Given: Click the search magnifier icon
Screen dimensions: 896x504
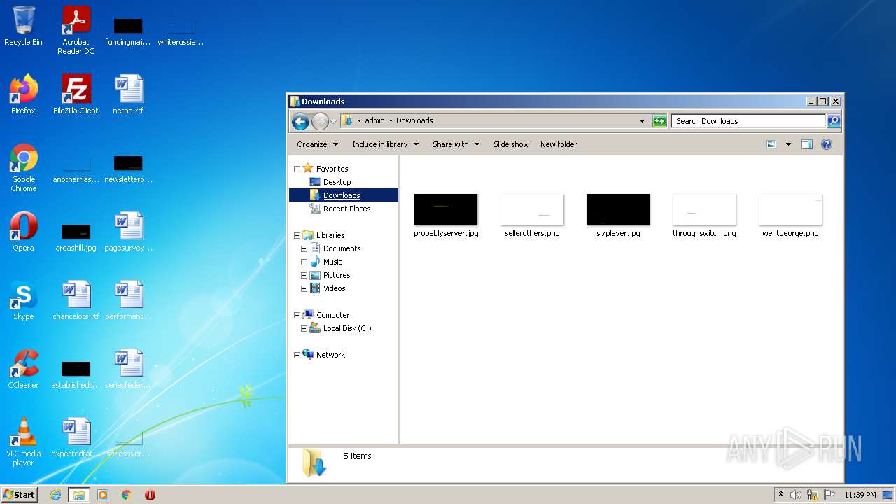Looking at the screenshot, I should coord(833,121).
